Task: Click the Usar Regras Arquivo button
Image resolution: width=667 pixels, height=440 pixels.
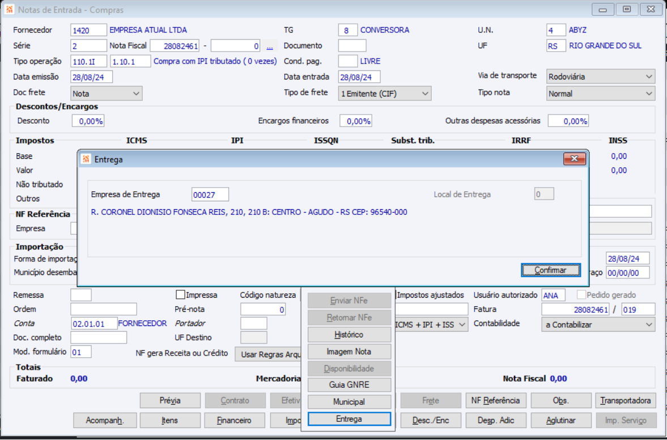Action: point(269,354)
